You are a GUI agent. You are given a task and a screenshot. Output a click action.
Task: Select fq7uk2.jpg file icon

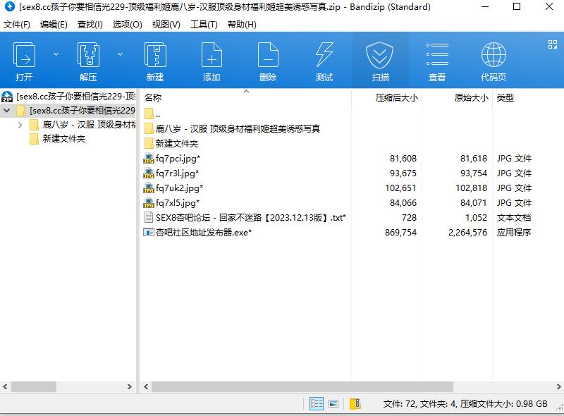point(149,188)
